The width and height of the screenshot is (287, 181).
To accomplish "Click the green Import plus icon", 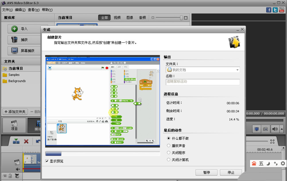I will pos(14,29).
